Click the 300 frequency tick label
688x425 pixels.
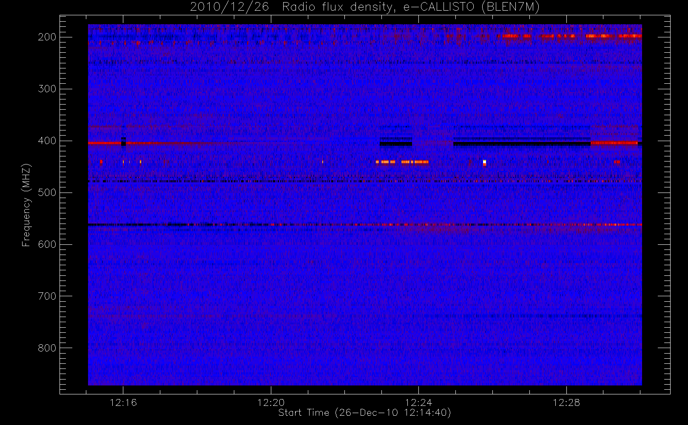click(x=47, y=89)
